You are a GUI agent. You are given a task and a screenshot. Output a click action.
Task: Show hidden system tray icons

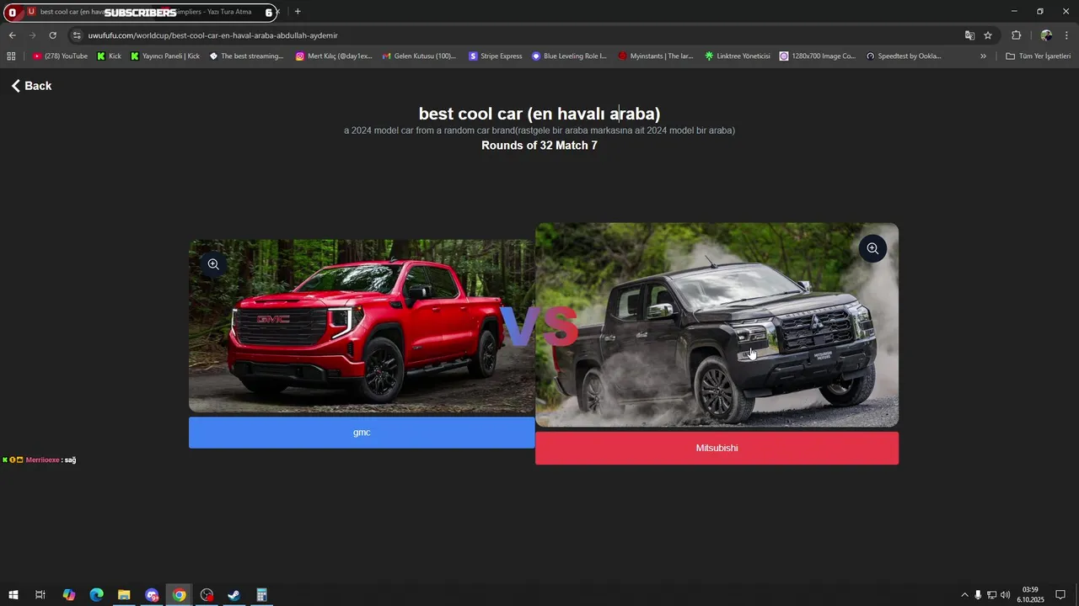[965, 595]
